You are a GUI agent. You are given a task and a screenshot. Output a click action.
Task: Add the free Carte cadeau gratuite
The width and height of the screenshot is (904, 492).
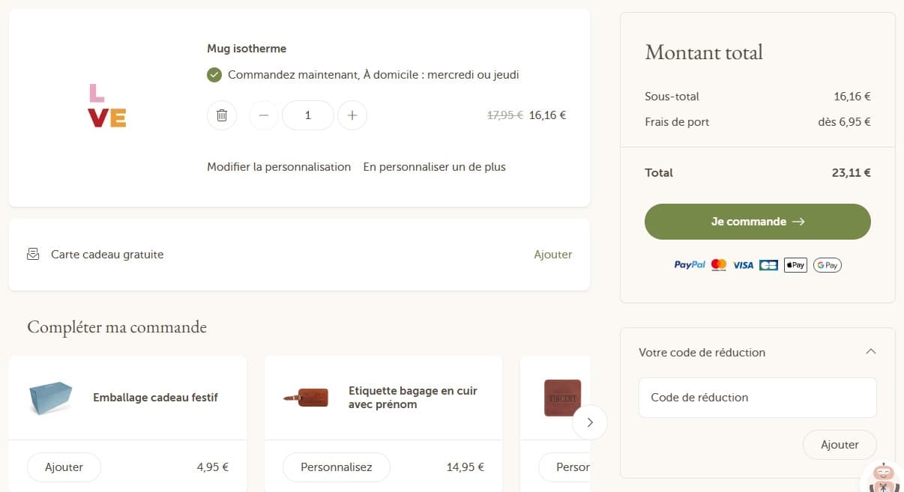coord(552,255)
